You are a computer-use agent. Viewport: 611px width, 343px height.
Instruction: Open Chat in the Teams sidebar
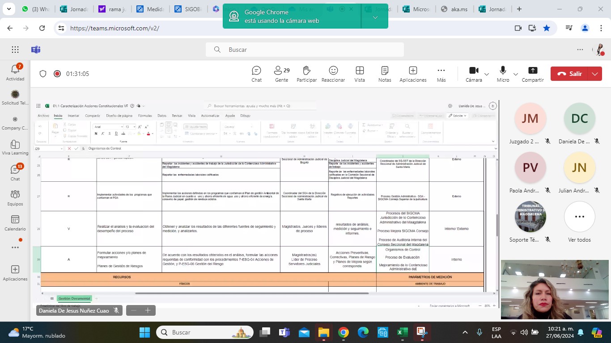(15, 172)
